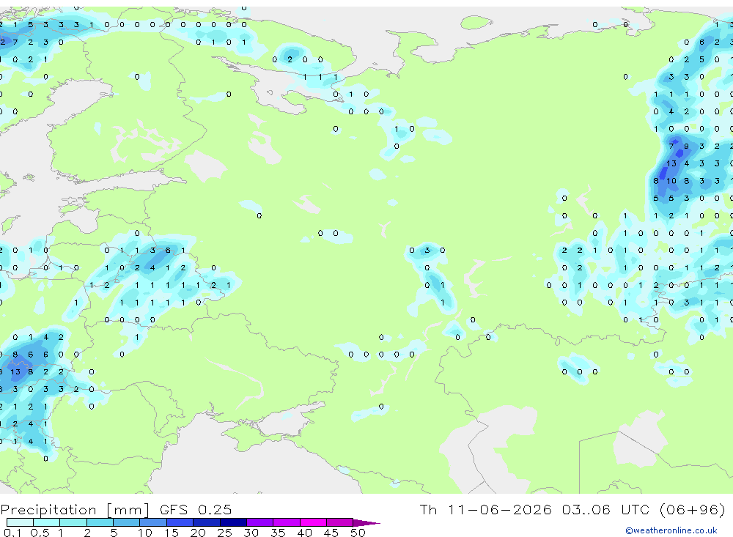Click the '0.5' legend scale label
The width and height of the screenshot is (733, 537).
40,533
